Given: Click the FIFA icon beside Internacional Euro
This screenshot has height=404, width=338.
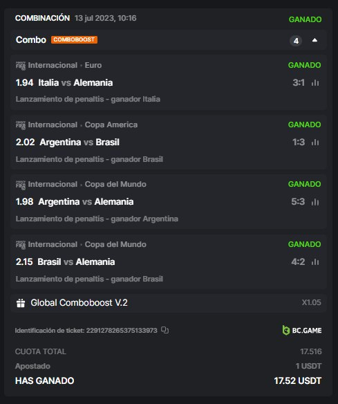Looking at the screenshot, I should pos(21,66).
